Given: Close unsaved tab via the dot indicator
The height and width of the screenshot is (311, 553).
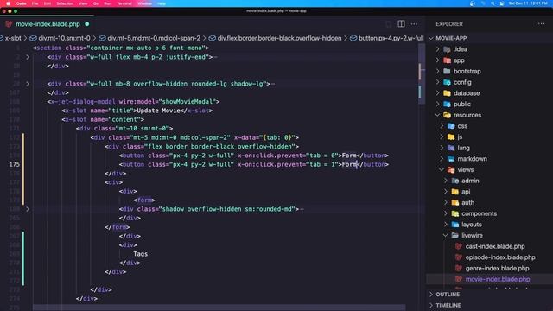Looking at the screenshot, I should [87, 24].
